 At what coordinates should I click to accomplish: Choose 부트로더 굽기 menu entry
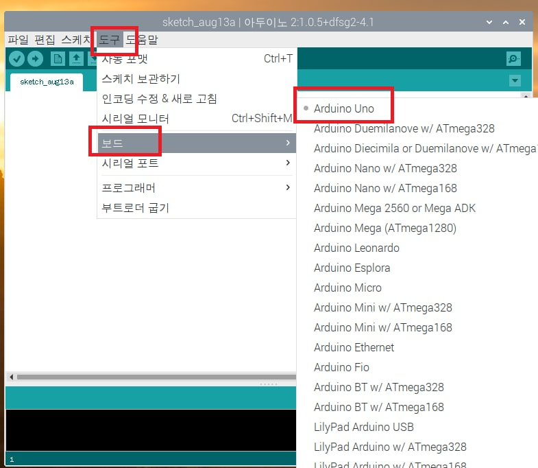pos(197,207)
